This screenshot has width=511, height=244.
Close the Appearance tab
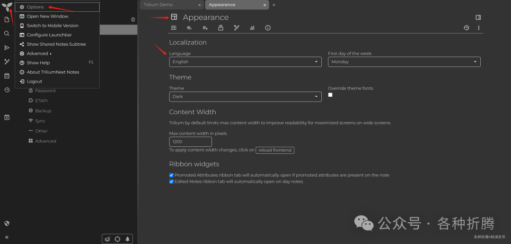[x=264, y=5]
